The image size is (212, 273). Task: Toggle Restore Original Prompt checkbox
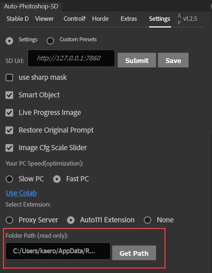(10, 130)
